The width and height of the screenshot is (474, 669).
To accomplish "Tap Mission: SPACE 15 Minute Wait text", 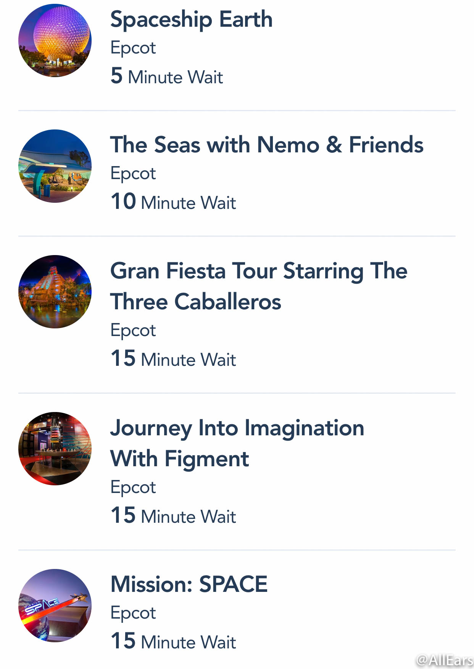I will point(173,641).
